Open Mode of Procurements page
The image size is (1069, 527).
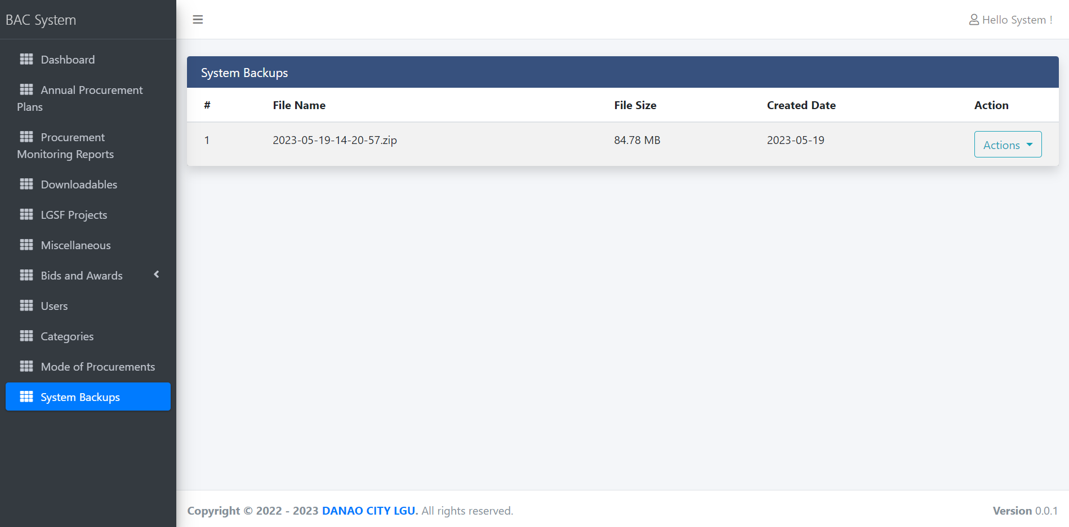coord(88,366)
